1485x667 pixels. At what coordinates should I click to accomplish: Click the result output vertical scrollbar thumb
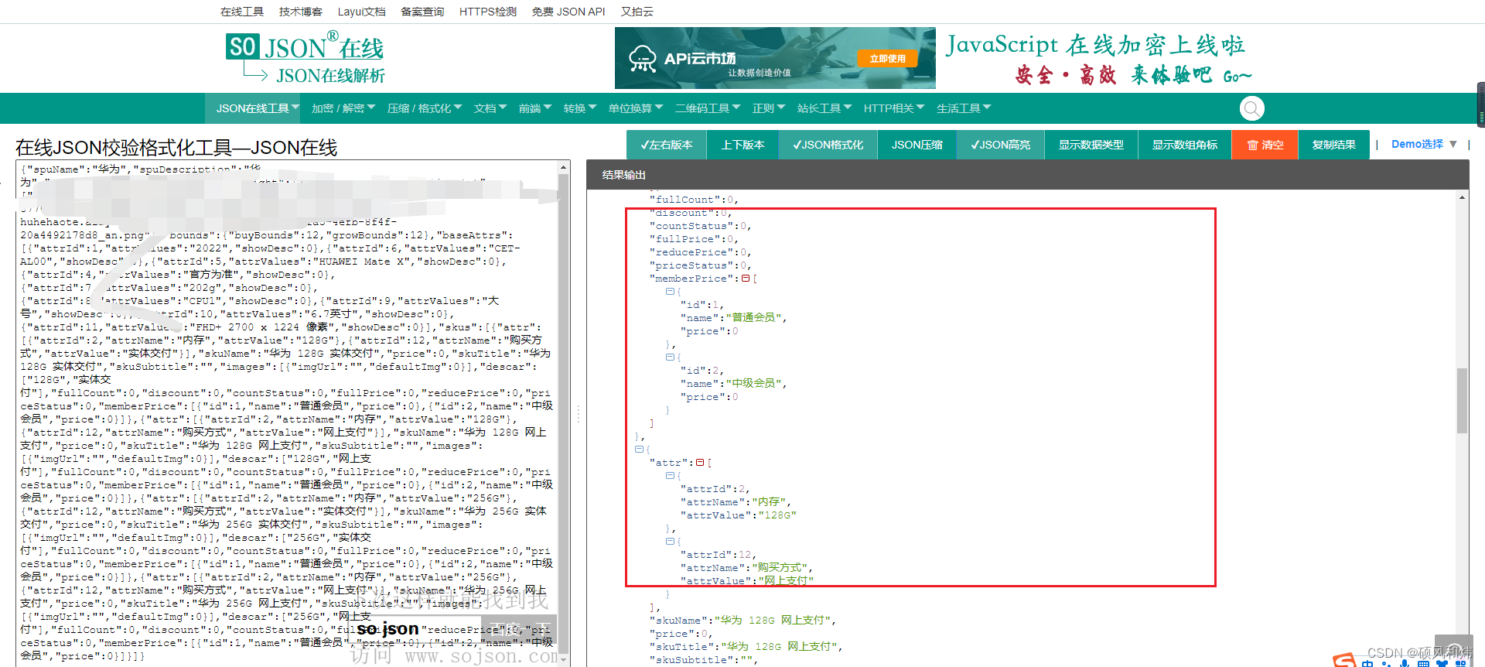1462,400
